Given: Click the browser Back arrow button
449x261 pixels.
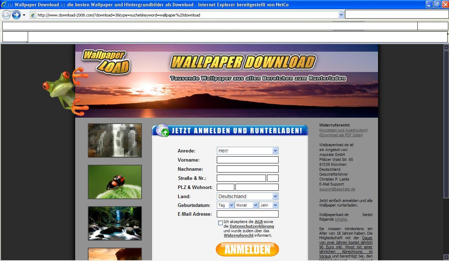Looking at the screenshot, I should pyautogui.click(x=6, y=15).
